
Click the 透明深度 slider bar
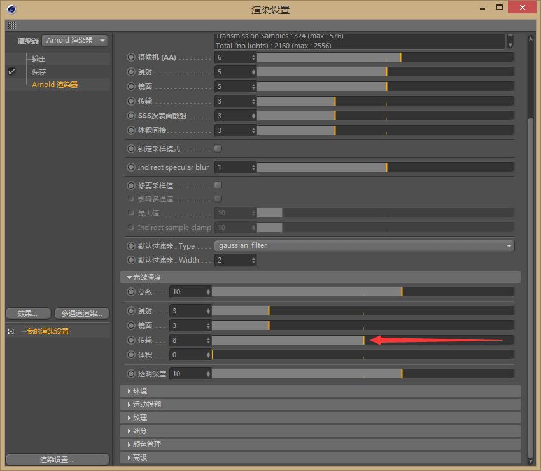[363, 374]
